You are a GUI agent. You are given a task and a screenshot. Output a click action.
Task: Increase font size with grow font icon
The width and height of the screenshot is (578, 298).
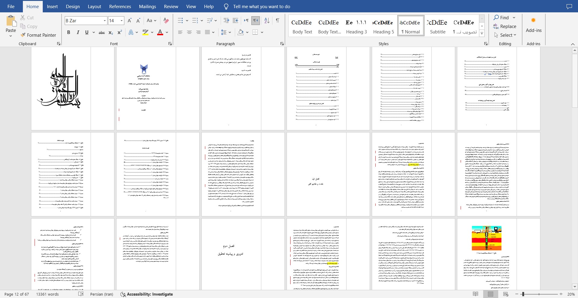click(x=129, y=20)
